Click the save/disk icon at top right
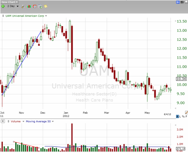Viewport: 188px width, 152px height. 186,2
